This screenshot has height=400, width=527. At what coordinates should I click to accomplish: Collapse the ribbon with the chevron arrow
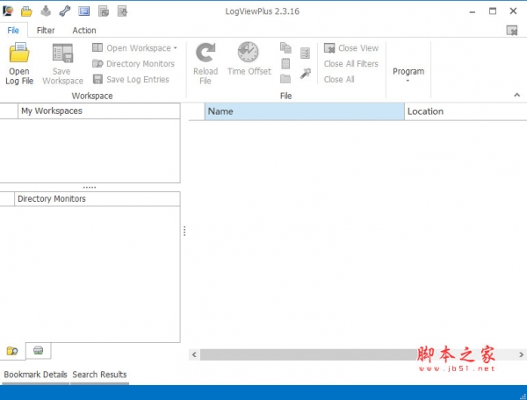[517, 96]
